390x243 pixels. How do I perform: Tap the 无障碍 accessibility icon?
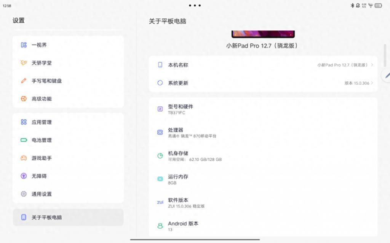pos(24,176)
